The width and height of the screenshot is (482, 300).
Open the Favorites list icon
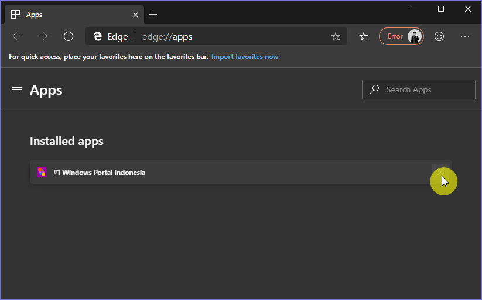tap(364, 36)
